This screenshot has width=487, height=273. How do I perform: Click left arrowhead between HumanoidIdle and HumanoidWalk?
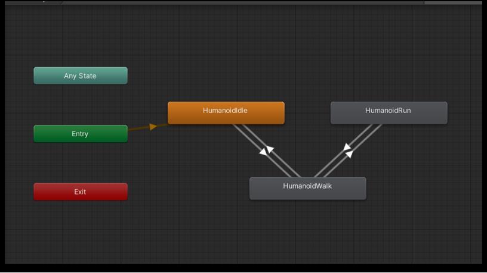coord(263,152)
